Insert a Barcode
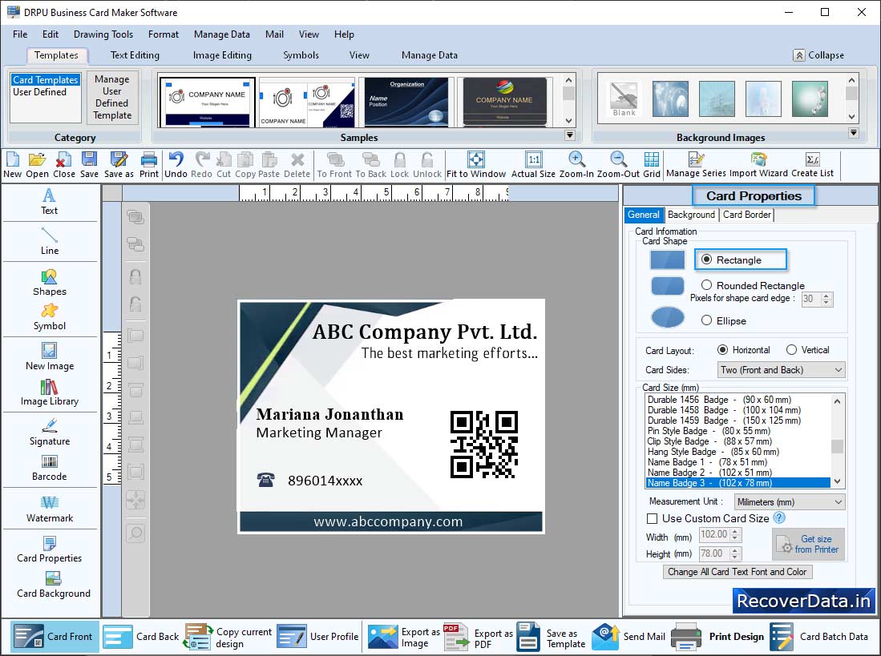Image resolution: width=881 pixels, height=656 pixels. (x=50, y=468)
